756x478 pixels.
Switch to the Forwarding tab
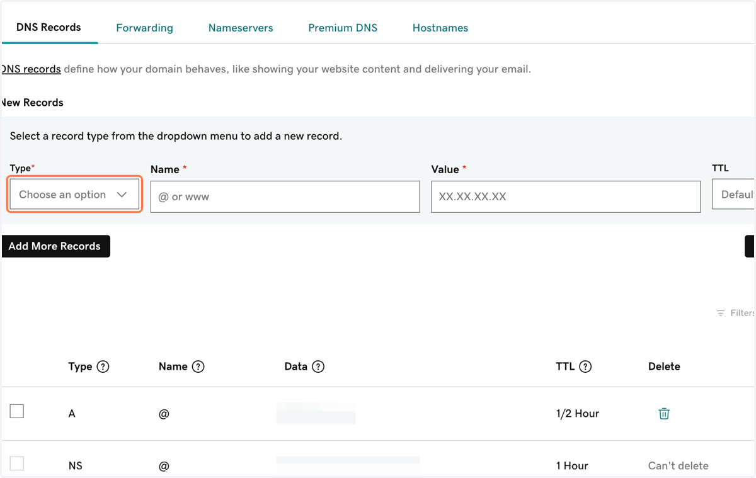144,28
